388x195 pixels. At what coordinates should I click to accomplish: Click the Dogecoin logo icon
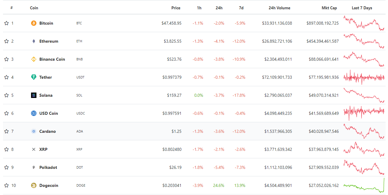(x=34, y=185)
